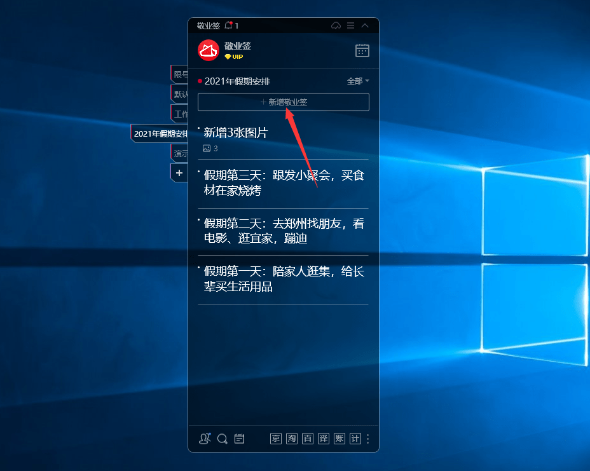The image size is (590, 471).
Task: Open the team contacts icon
Action: pyautogui.click(x=205, y=439)
